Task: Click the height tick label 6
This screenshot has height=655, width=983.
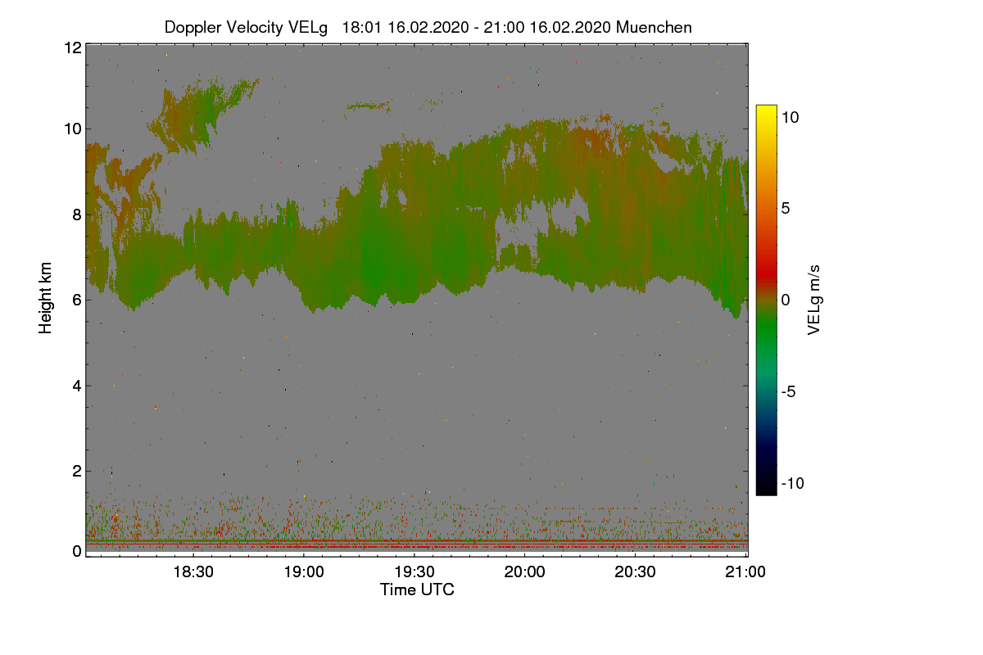Action: pyautogui.click(x=77, y=300)
